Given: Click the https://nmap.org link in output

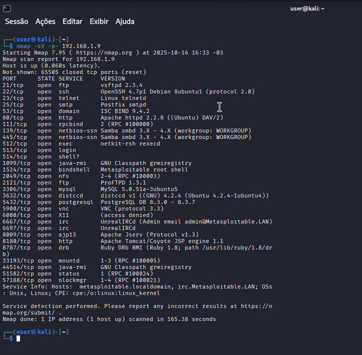Looking at the screenshot, I should click(104, 52).
